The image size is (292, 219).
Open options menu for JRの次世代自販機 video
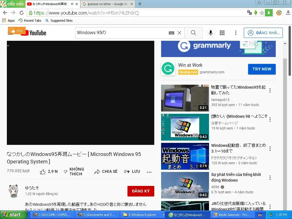(270, 207)
